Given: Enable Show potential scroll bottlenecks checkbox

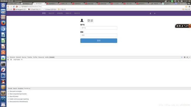Looking at the screenshot, I should point(8,101).
